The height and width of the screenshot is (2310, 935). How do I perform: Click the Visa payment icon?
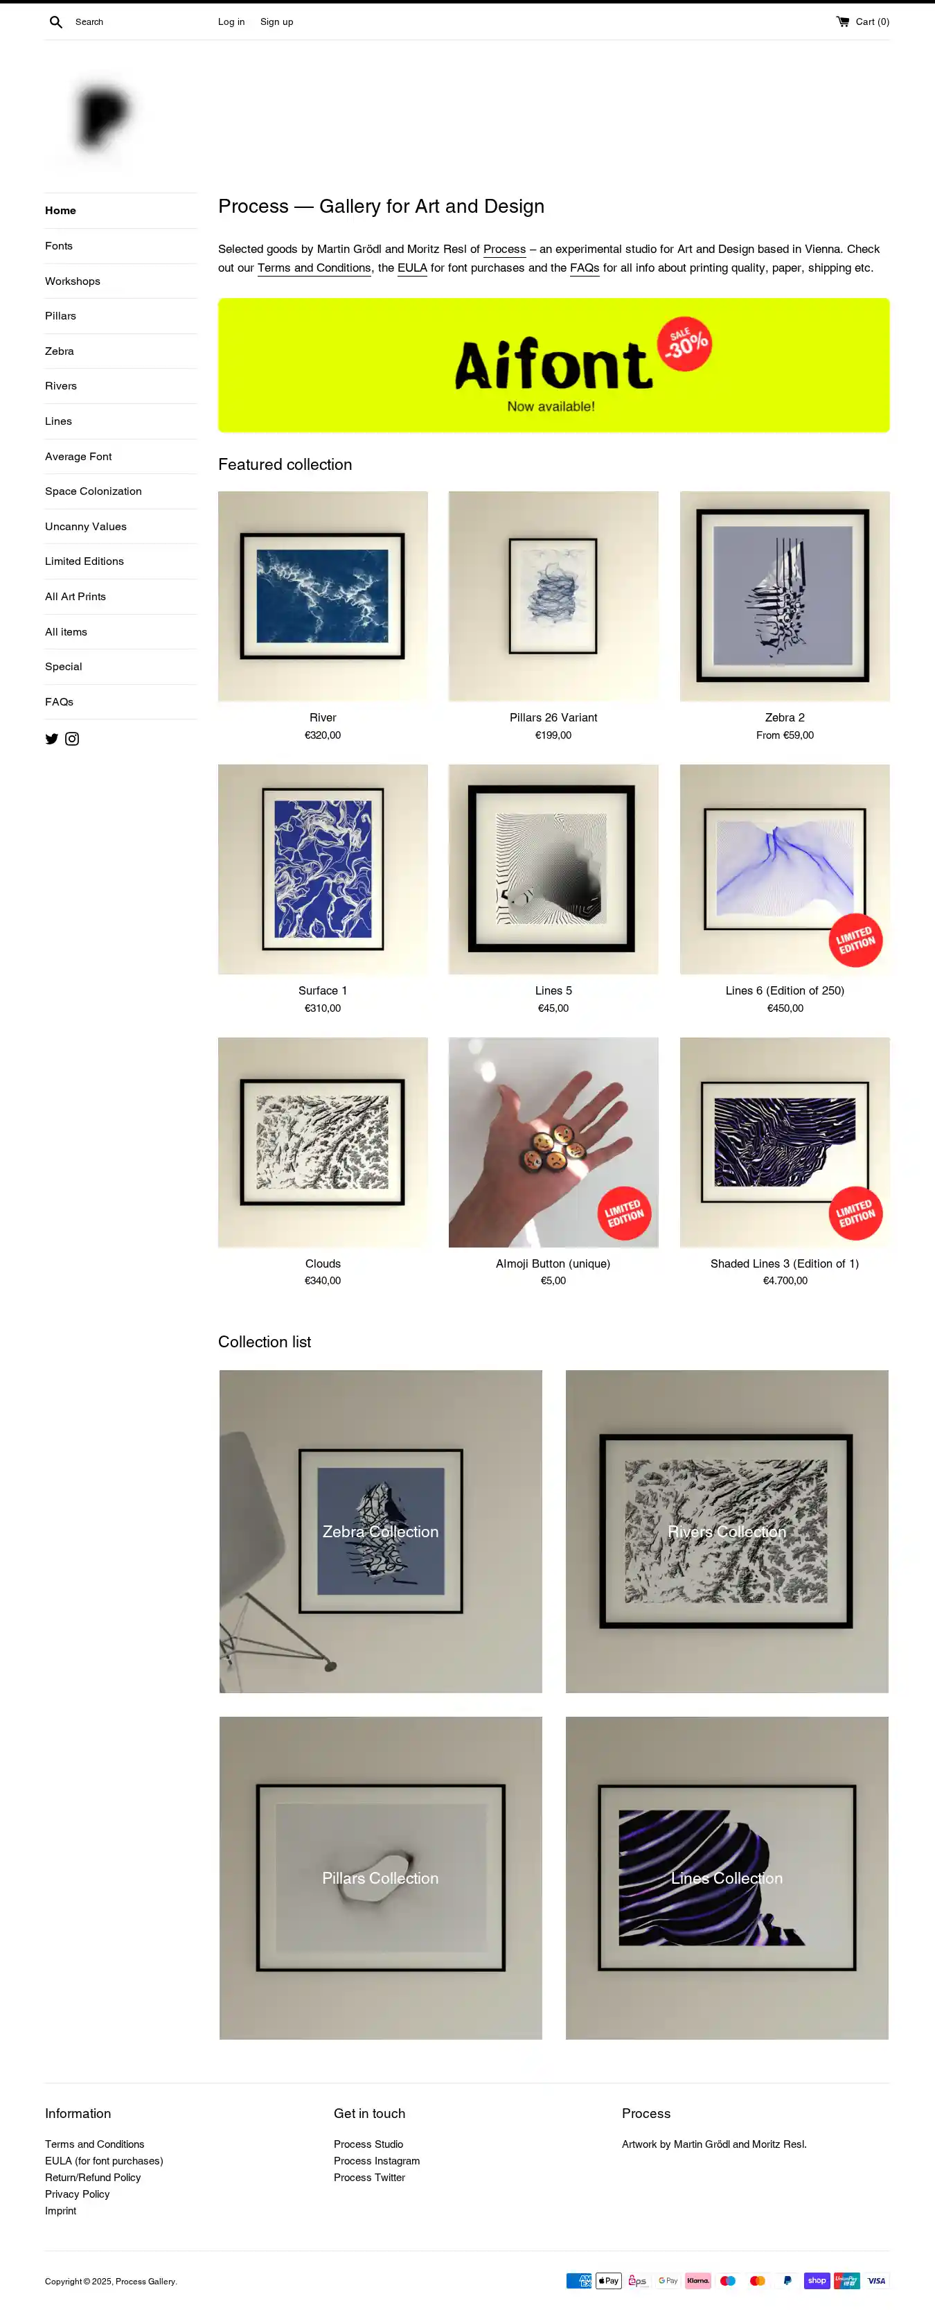(876, 2280)
